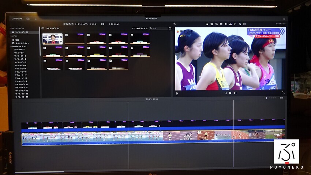
Task: Open the すべてのクリップ filter dropdown
Action: click(x=140, y=28)
